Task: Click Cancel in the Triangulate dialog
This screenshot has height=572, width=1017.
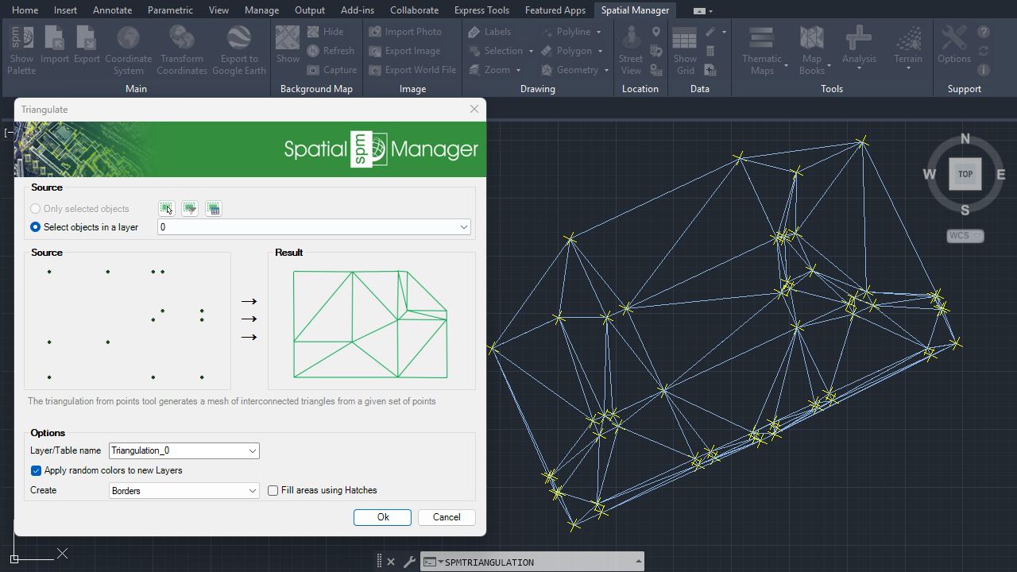Action: tap(447, 517)
